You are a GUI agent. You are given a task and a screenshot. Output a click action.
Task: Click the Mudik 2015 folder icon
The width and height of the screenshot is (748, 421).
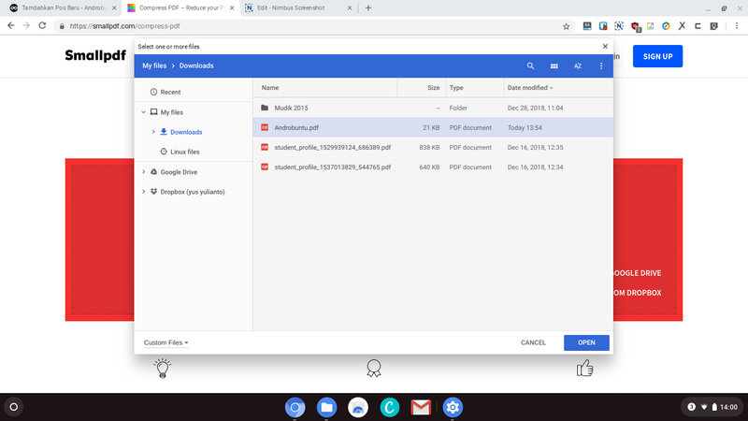[265, 108]
